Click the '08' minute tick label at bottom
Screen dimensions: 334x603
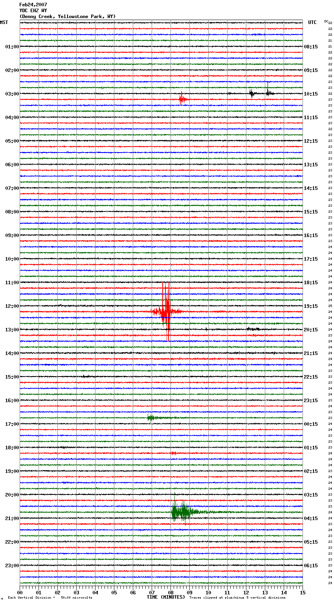point(171,592)
